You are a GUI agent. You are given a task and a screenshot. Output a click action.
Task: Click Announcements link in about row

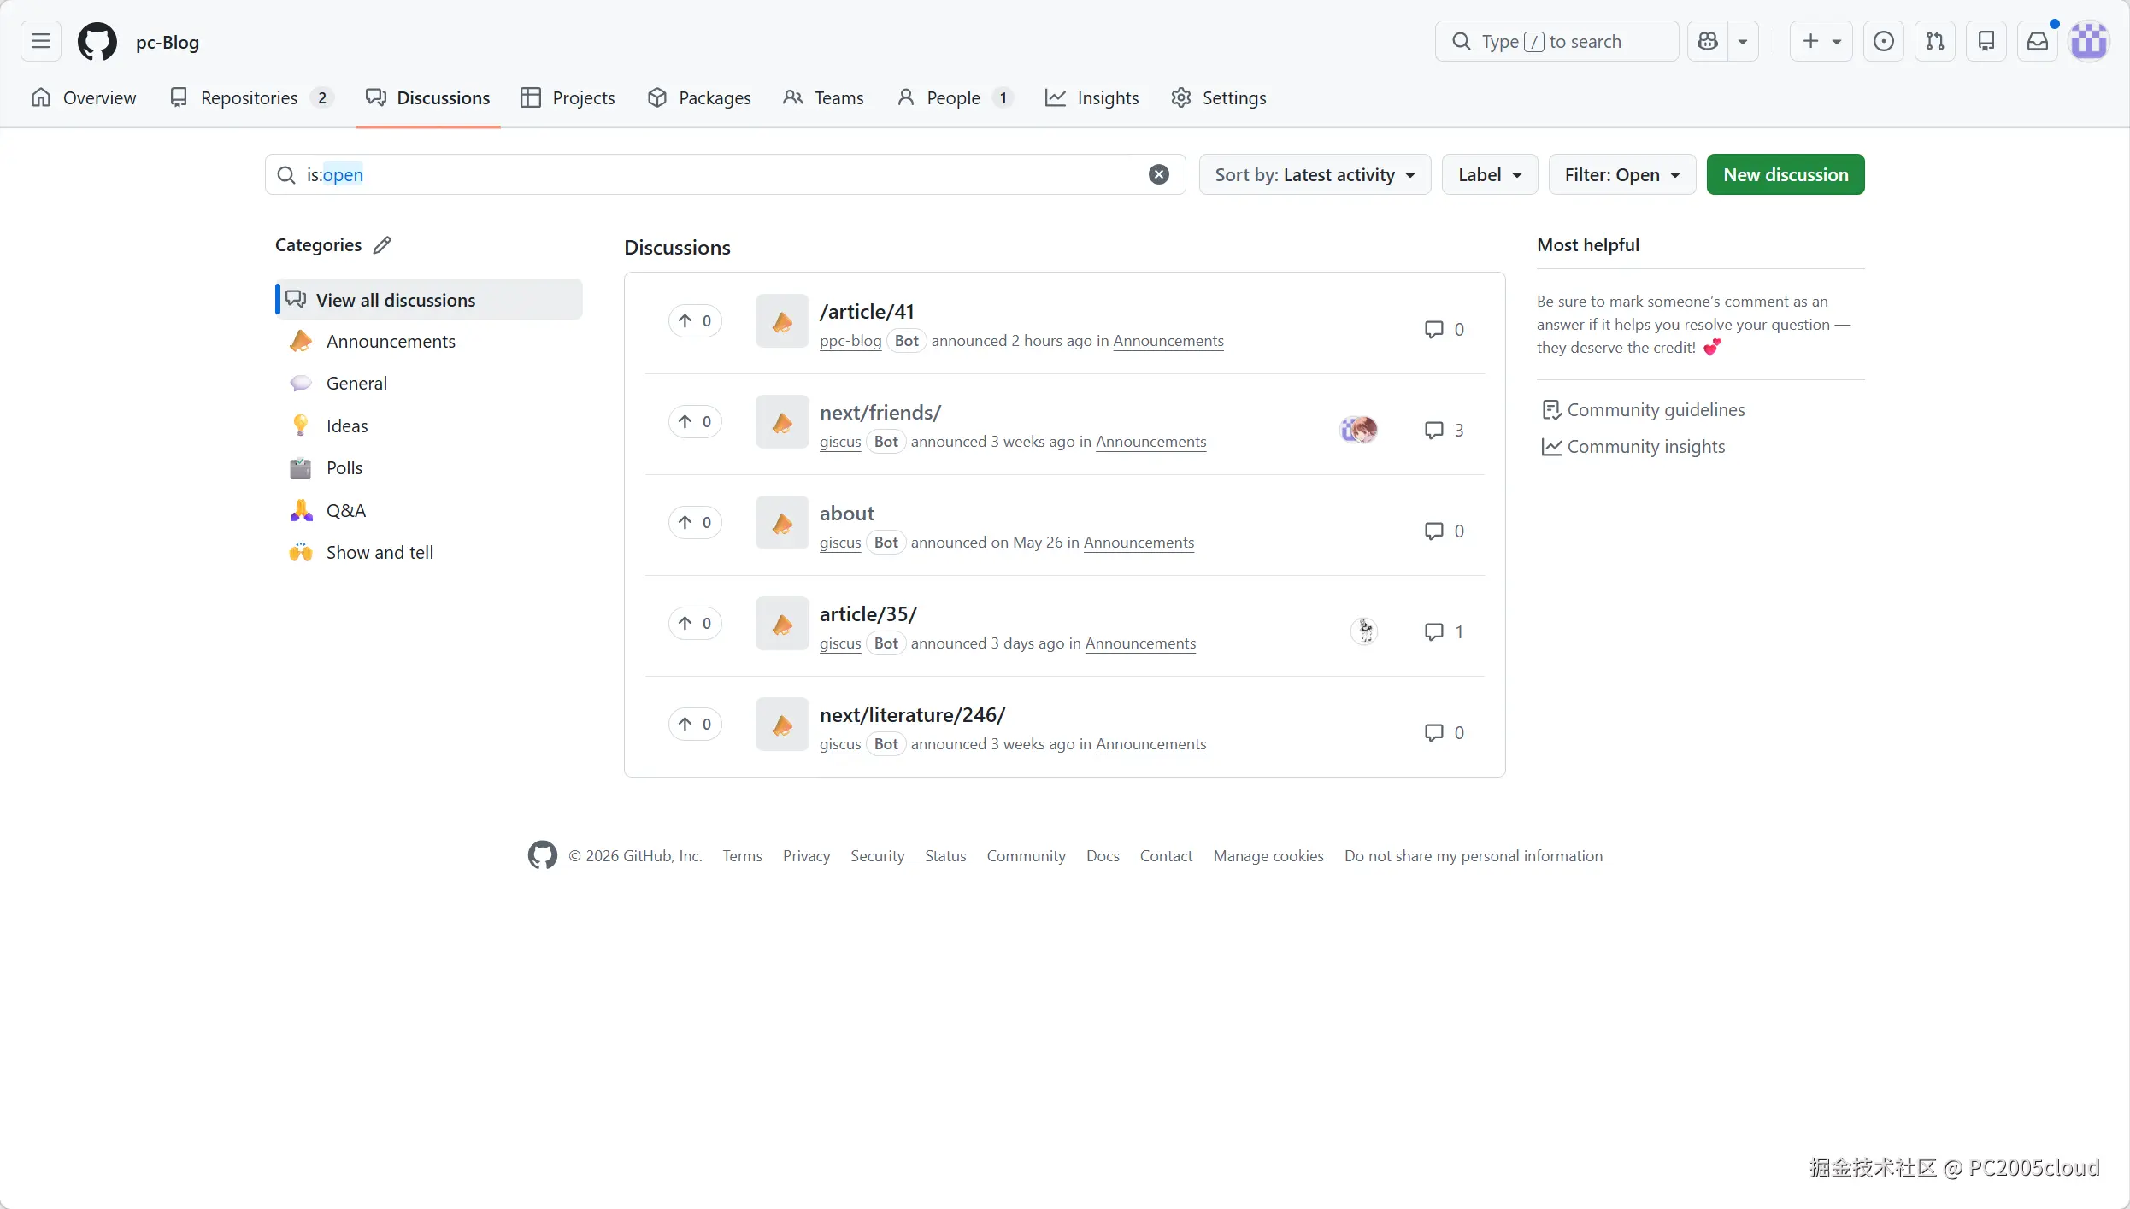click(1139, 543)
